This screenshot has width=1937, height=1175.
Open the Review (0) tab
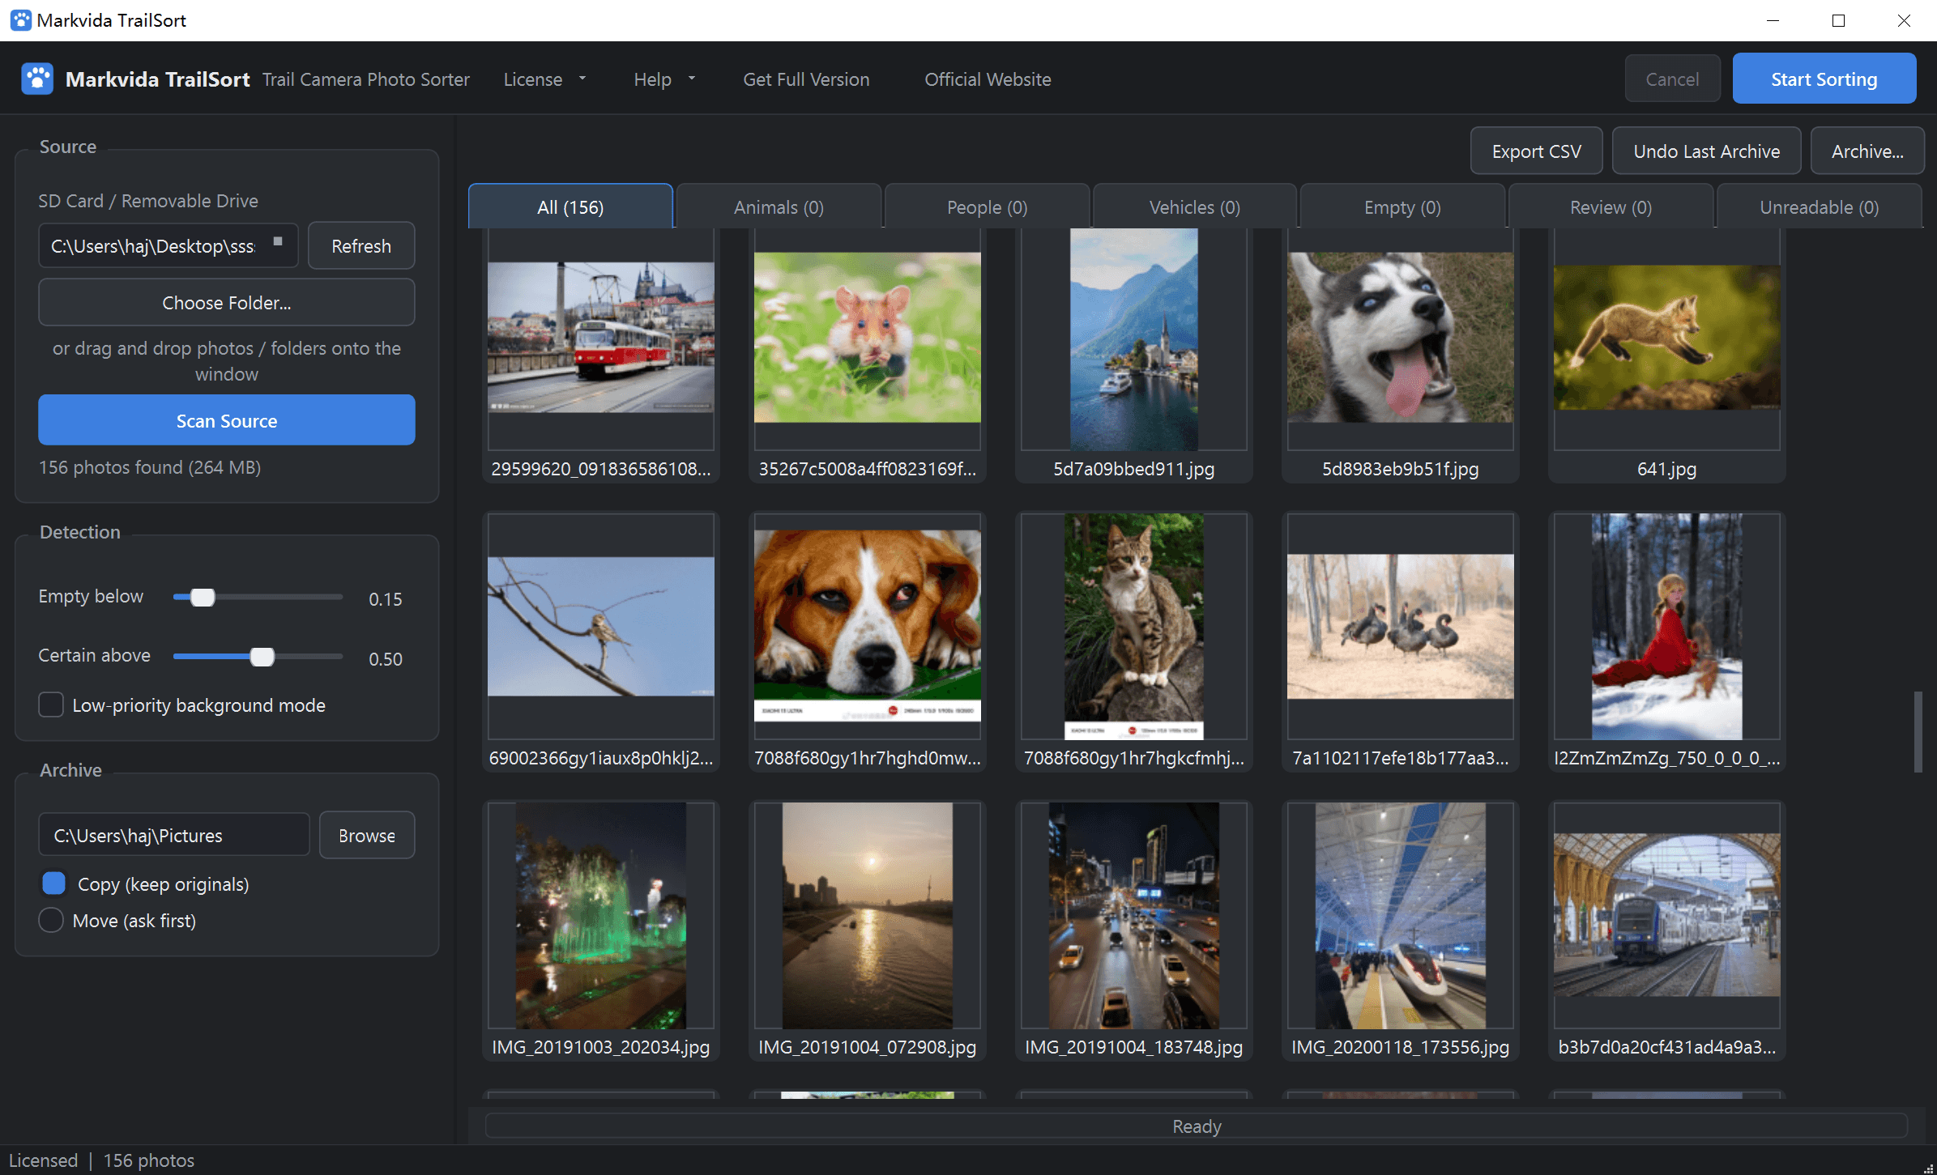pos(1611,207)
